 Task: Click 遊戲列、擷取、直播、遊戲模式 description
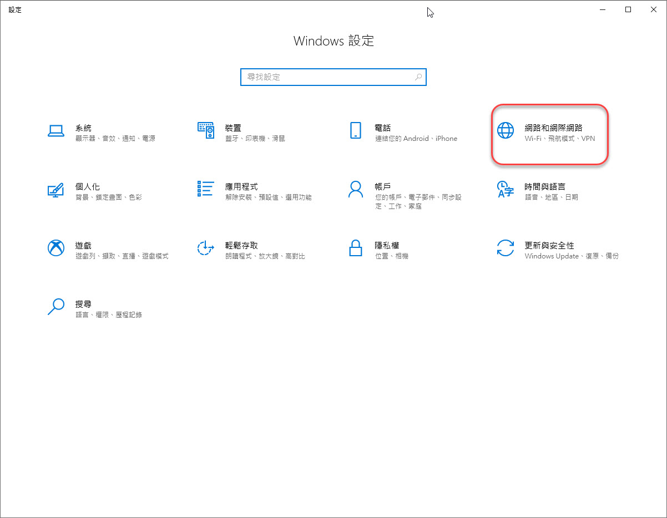tap(122, 256)
